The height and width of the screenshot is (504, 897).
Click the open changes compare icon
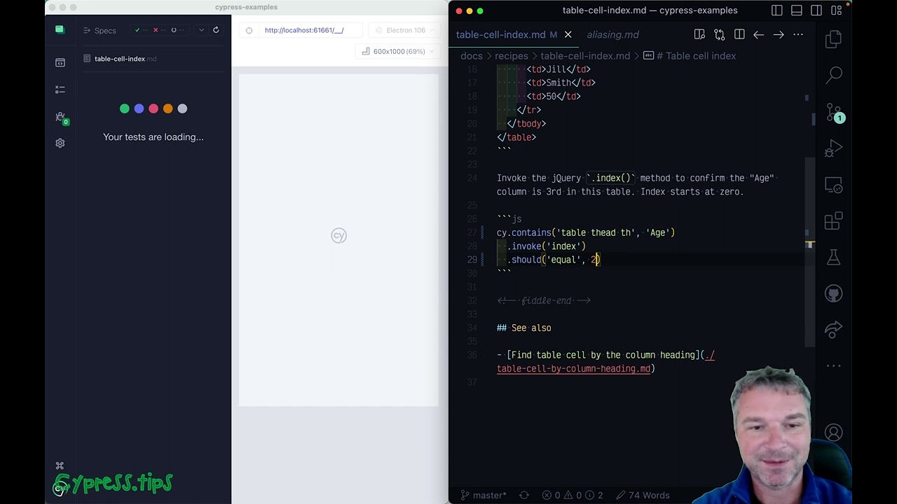point(719,35)
